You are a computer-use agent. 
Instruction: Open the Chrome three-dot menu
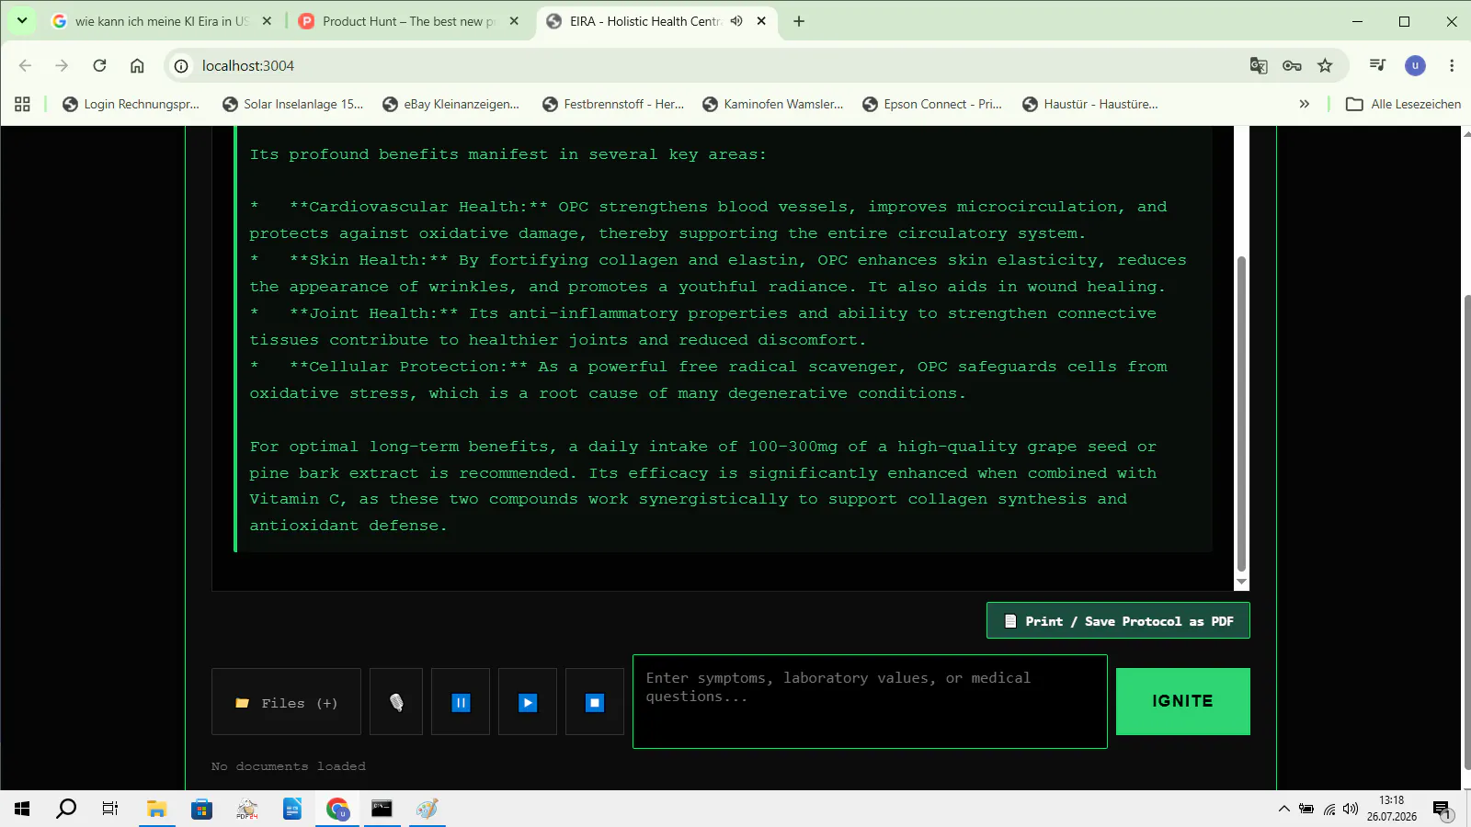point(1452,65)
